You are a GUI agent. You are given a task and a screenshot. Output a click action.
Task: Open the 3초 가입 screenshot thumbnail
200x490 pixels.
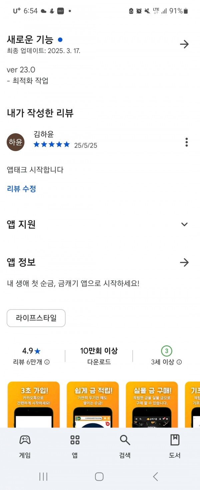coord(34,404)
